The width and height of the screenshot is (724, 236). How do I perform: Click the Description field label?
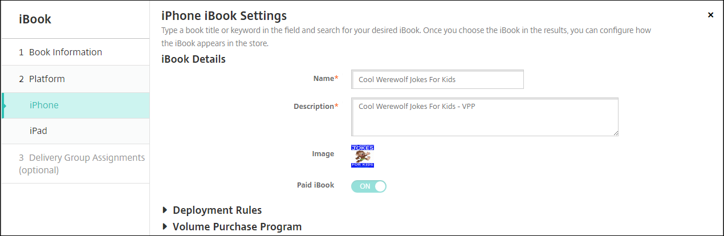point(314,106)
